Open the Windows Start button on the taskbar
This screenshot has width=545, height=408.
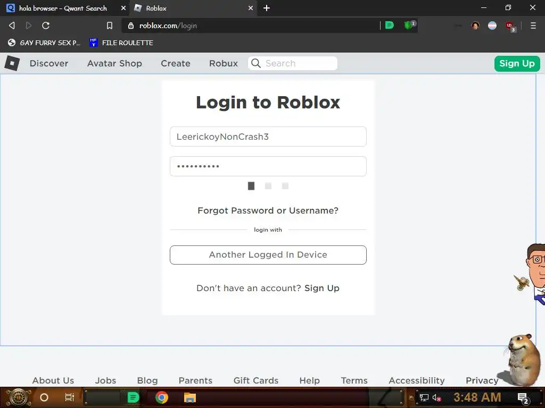coord(19,397)
